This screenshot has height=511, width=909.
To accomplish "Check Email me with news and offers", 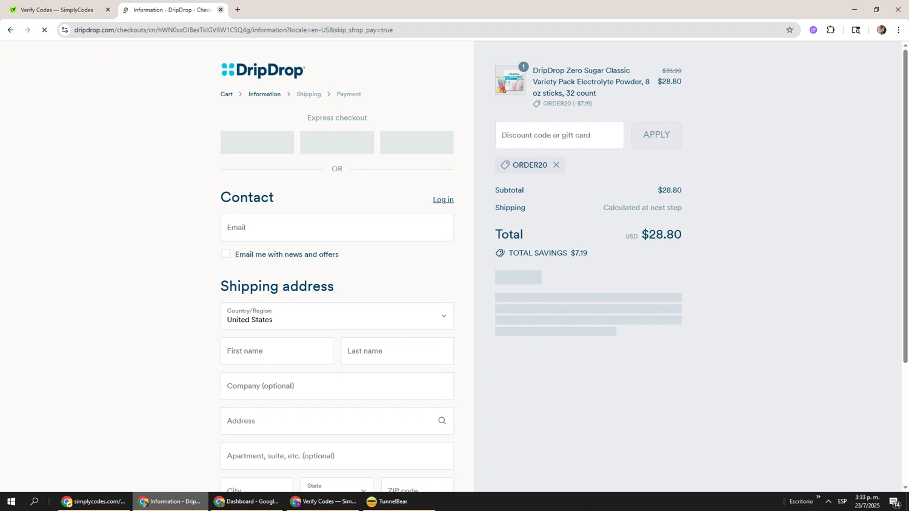I will point(225,254).
